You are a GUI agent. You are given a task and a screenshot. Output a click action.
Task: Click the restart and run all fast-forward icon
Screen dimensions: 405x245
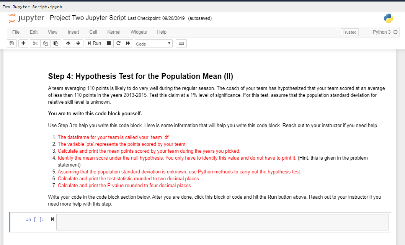point(128,43)
